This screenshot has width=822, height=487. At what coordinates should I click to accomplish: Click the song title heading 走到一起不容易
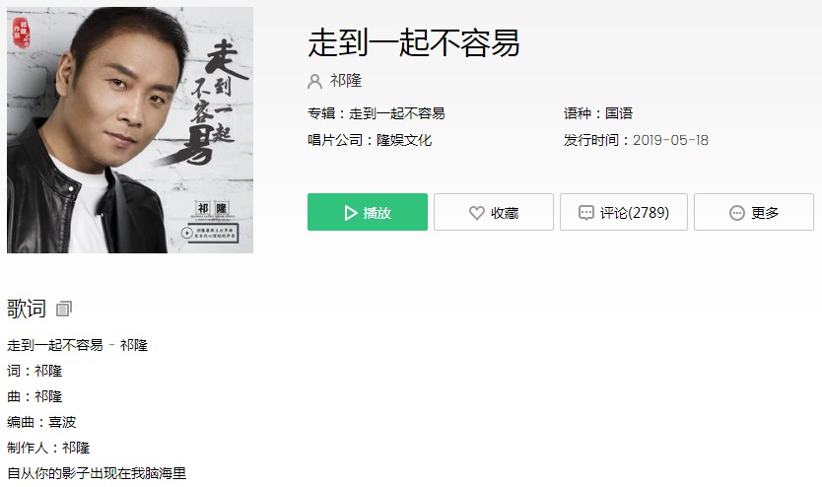pyautogui.click(x=414, y=42)
